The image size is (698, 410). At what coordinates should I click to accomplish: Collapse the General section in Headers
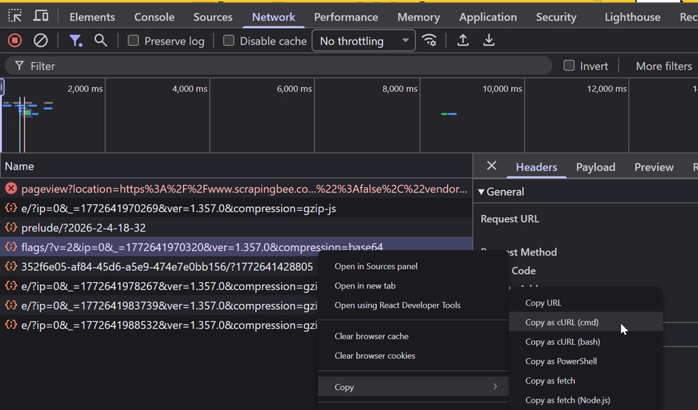coord(481,191)
